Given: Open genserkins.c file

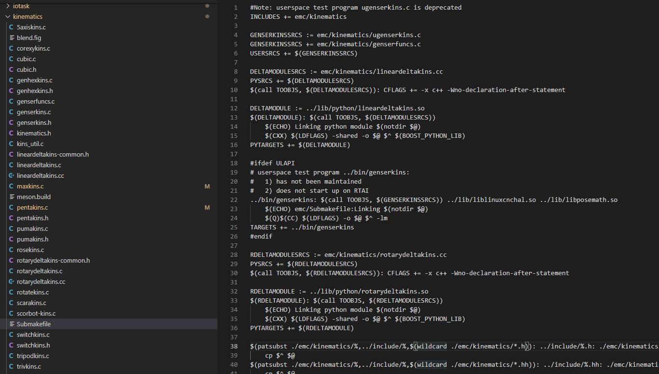Looking at the screenshot, I should tap(34, 112).
